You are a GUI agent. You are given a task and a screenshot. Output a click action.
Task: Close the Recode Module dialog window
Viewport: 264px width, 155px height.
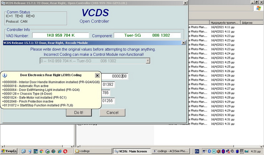(x=183, y=43)
